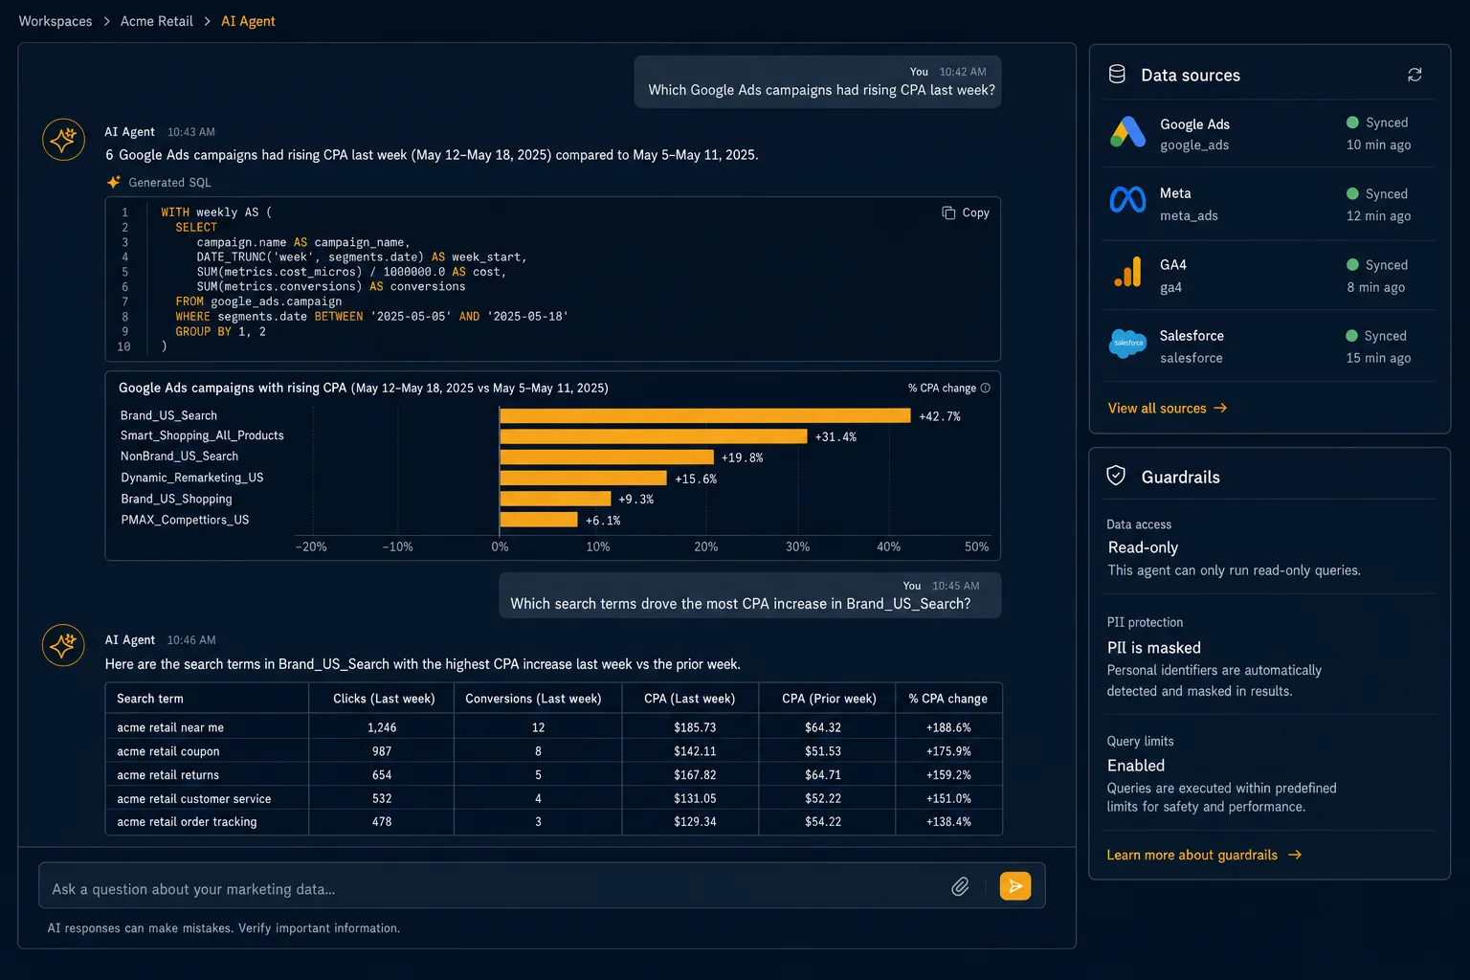Click the Google Ads logo icon

[1127, 132]
